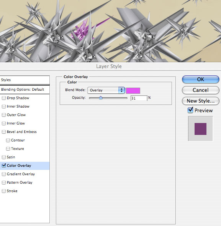Enable the Drop Shadow checkbox
This screenshot has width=221, height=226.
coord(4,98)
